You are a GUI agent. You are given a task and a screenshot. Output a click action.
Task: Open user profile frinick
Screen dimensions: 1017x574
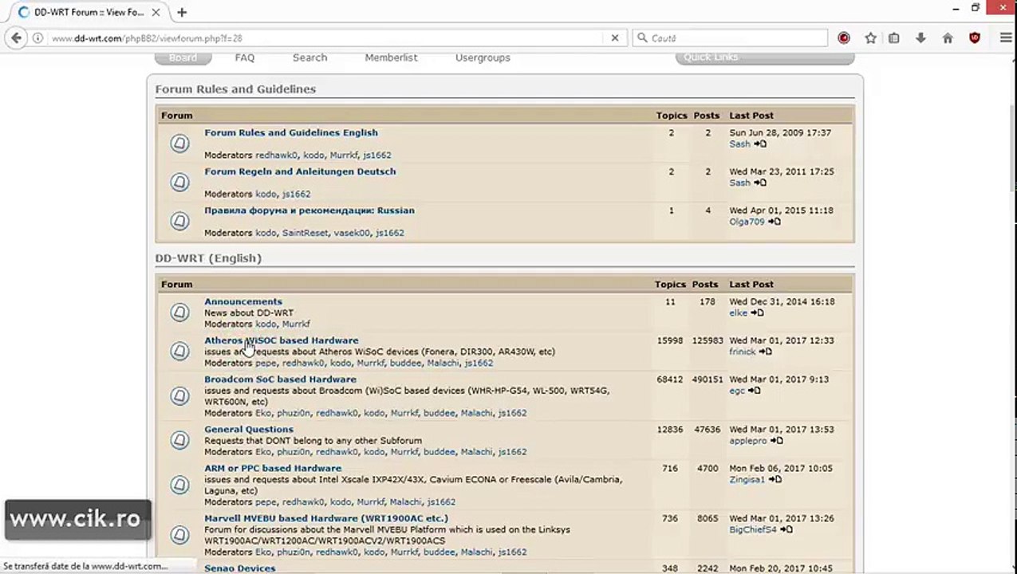click(x=742, y=352)
